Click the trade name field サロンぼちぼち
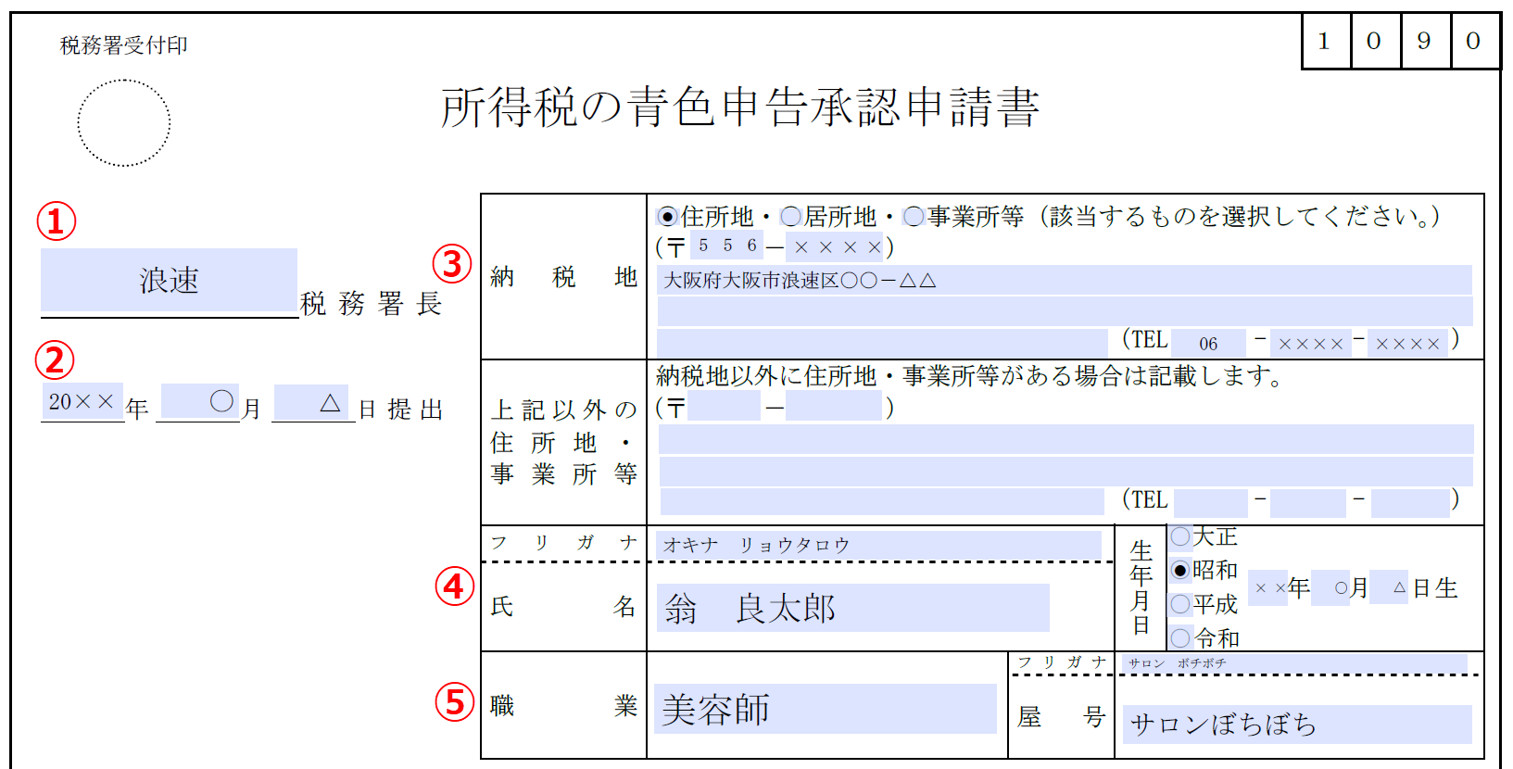The image size is (1513, 769). (1297, 724)
